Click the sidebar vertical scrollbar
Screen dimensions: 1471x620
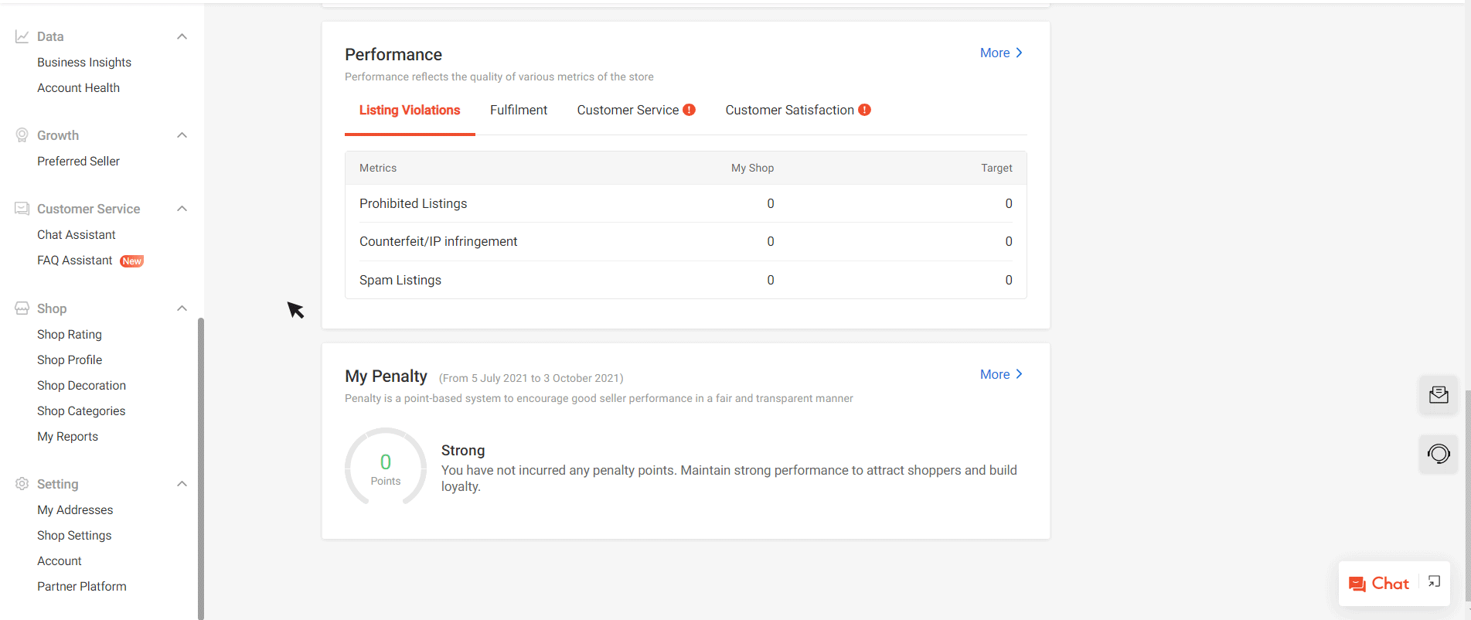click(201, 464)
